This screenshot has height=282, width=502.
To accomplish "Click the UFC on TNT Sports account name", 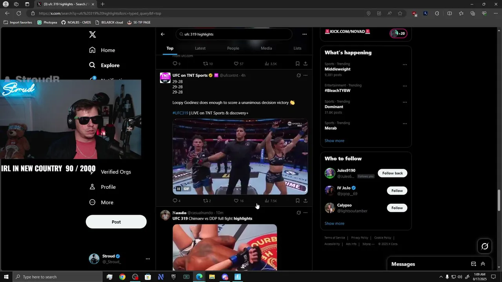I will (x=190, y=76).
